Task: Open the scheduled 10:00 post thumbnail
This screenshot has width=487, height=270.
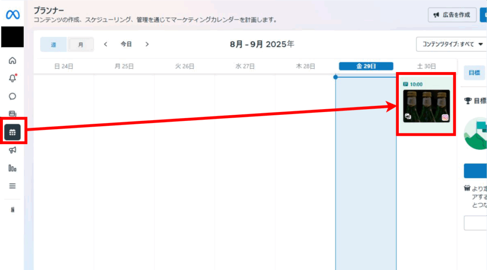Action: coord(426,105)
